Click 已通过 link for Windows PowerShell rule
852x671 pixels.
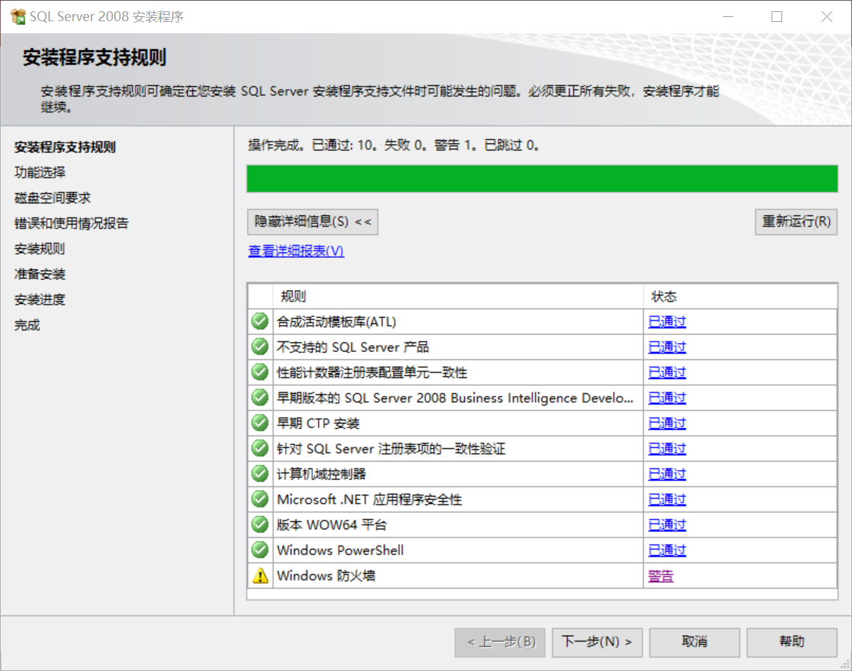click(667, 550)
